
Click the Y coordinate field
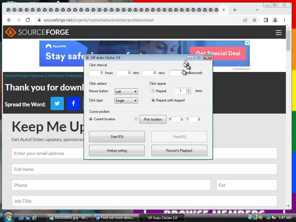coord(195,119)
